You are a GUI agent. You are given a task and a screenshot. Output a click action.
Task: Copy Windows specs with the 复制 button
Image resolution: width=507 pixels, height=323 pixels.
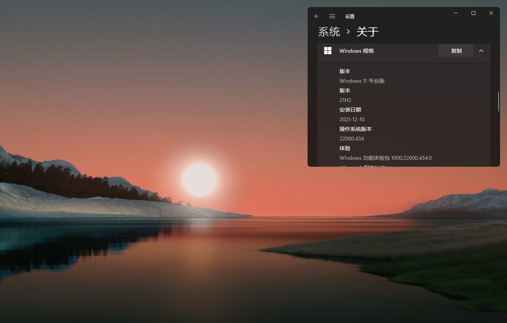point(456,51)
